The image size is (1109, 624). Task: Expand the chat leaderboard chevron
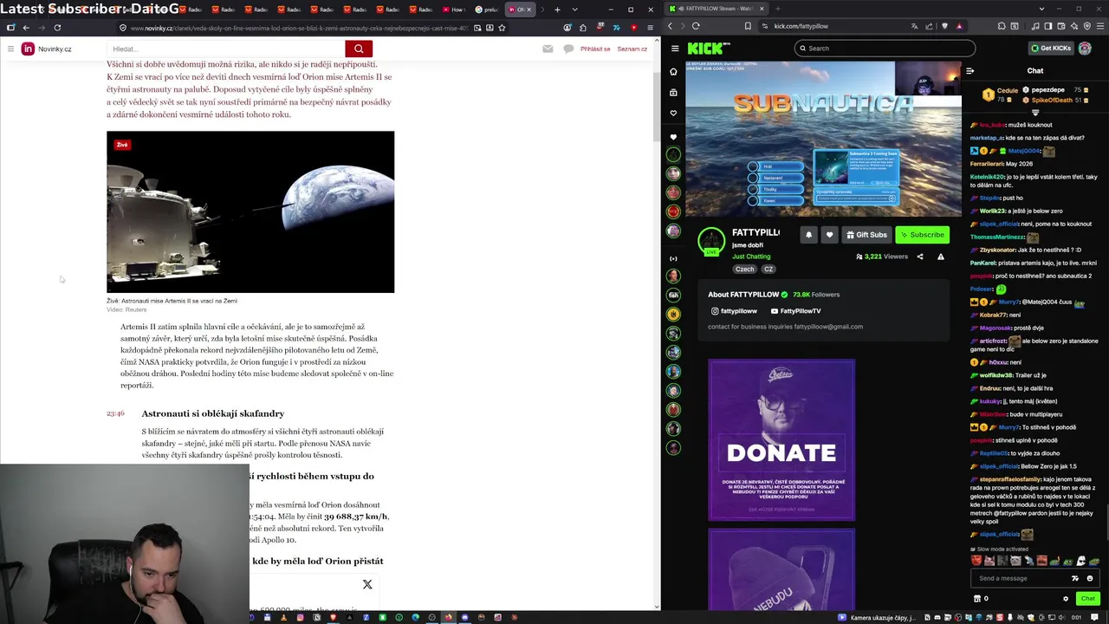tap(1035, 113)
